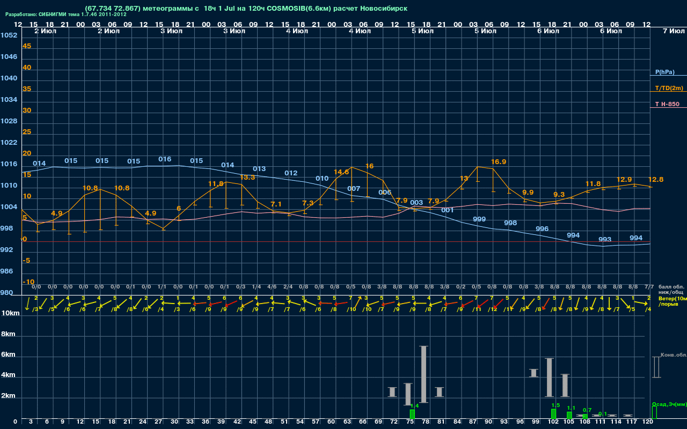Click the 1052 pressure axis label
Viewport: 687px width, 429px height.
pyautogui.click(x=9, y=35)
